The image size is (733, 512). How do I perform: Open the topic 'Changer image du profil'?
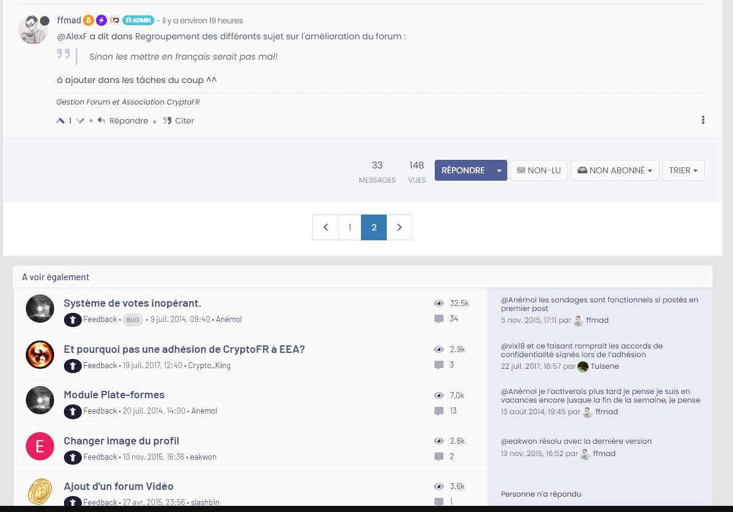coord(121,440)
